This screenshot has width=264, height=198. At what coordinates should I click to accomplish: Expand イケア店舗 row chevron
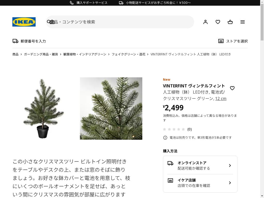(230, 183)
